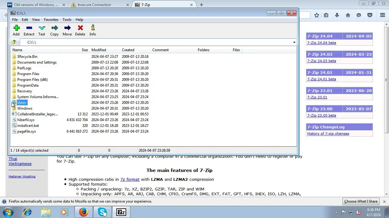This screenshot has height=218, width=389.
Task: Click the Comment column header
Action: pos(165,50)
